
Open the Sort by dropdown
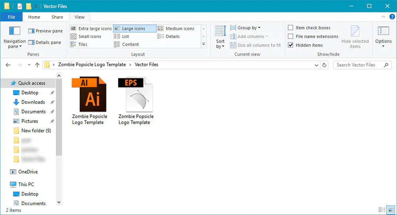220,37
